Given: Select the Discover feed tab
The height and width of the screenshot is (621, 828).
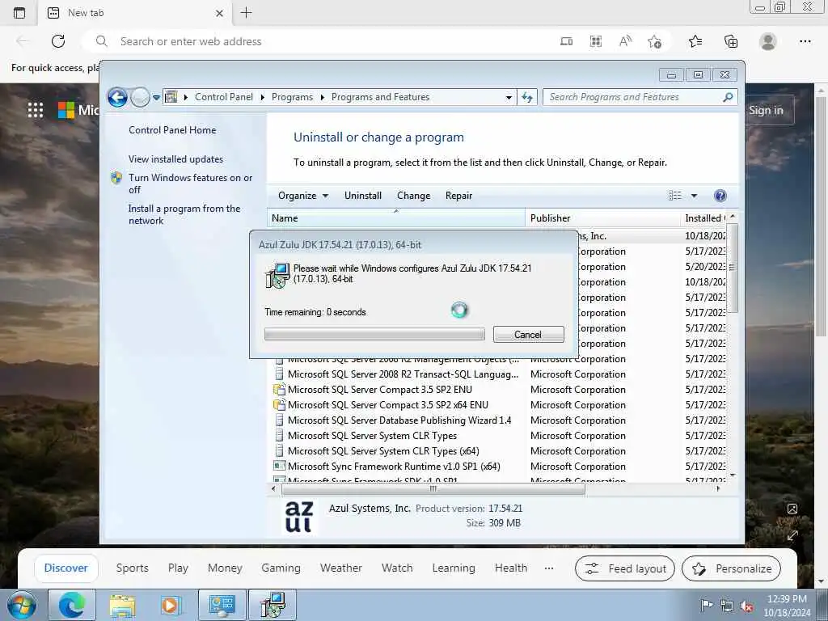Looking at the screenshot, I should tap(66, 568).
